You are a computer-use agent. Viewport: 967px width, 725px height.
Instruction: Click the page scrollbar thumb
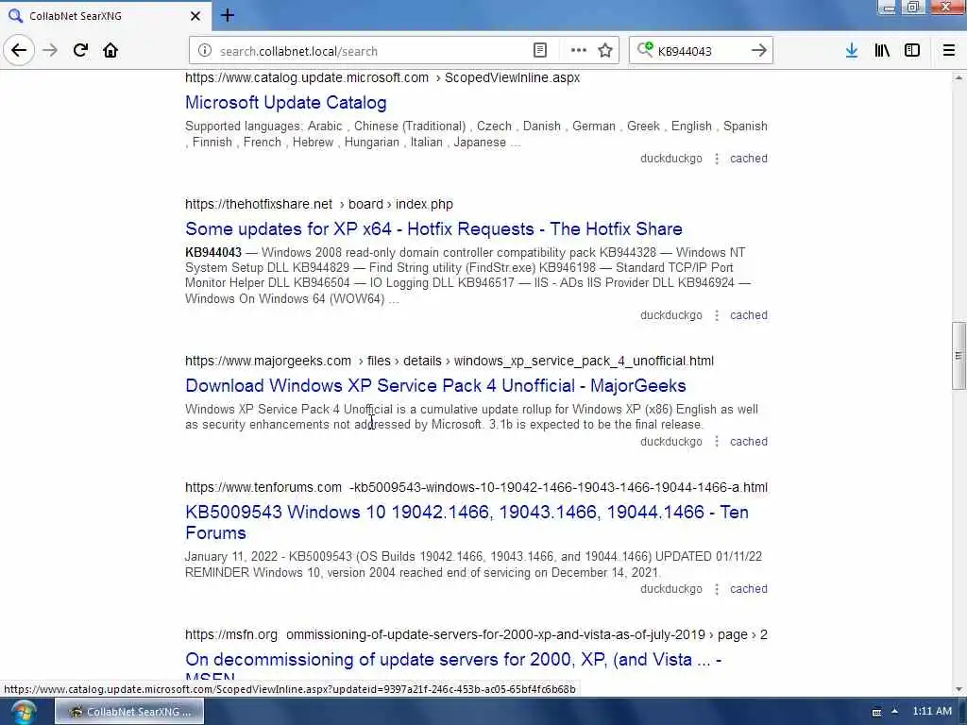tap(959, 356)
